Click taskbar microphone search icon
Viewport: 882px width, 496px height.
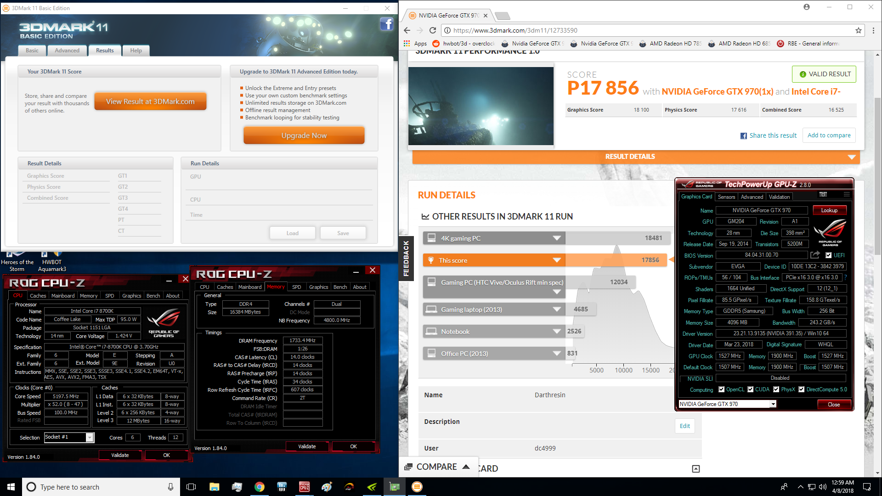click(x=170, y=487)
